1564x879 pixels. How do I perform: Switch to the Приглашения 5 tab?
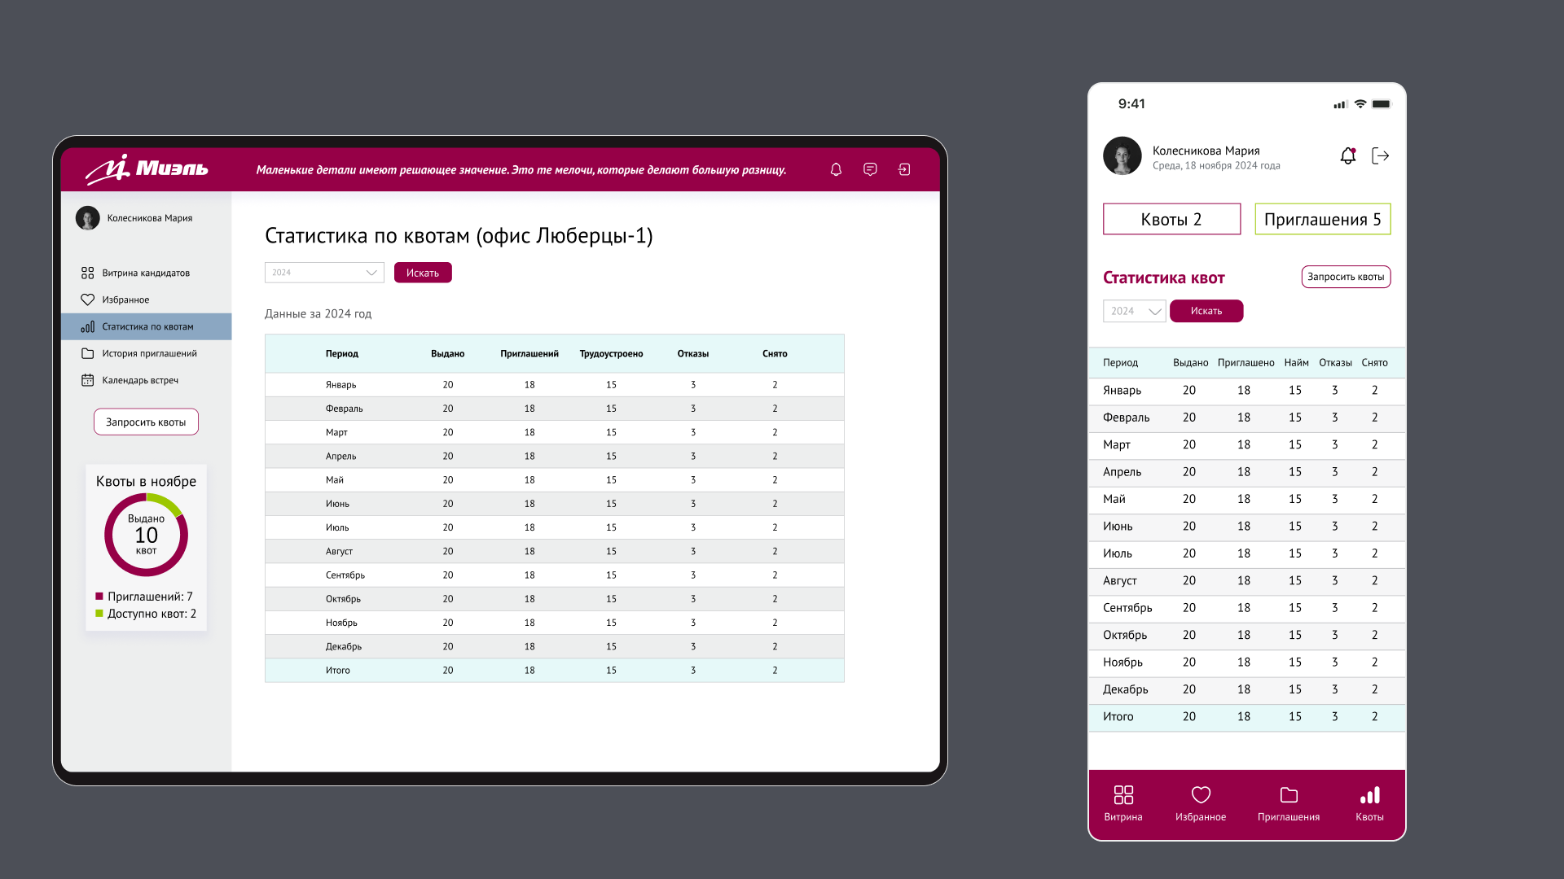(x=1322, y=219)
